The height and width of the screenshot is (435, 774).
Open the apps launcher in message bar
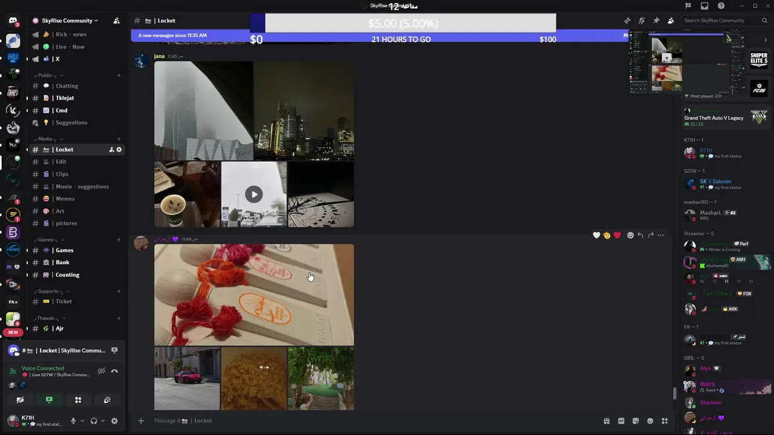665,421
